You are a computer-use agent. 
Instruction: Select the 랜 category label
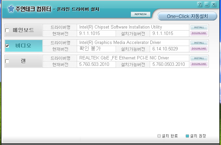pyautogui.click(x=23, y=61)
